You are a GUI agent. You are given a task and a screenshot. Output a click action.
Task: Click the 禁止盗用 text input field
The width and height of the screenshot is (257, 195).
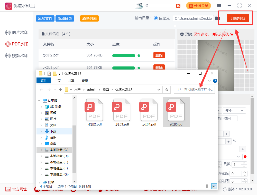pos(228,119)
